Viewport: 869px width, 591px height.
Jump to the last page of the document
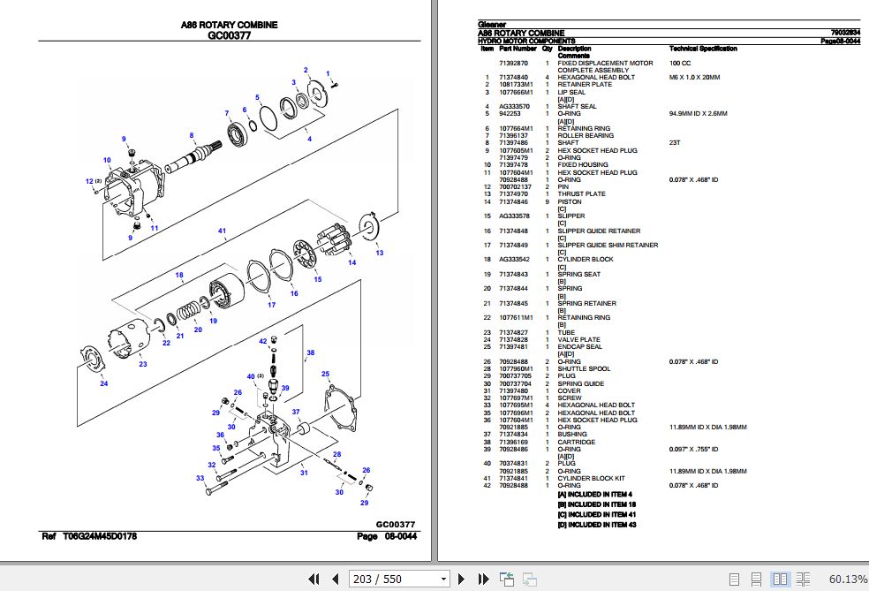coord(483,579)
